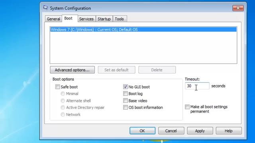
Task: Apply the boot settings
Action: 200,131
